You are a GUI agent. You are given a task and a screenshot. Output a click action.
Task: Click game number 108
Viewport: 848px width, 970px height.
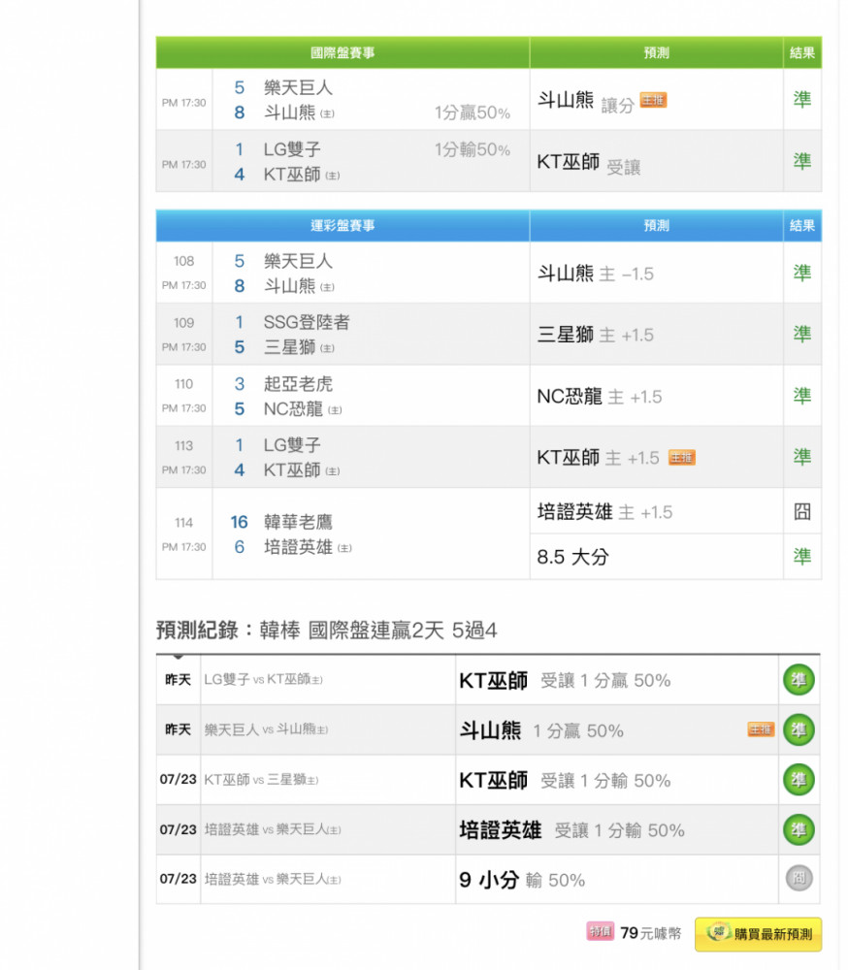[x=183, y=261]
